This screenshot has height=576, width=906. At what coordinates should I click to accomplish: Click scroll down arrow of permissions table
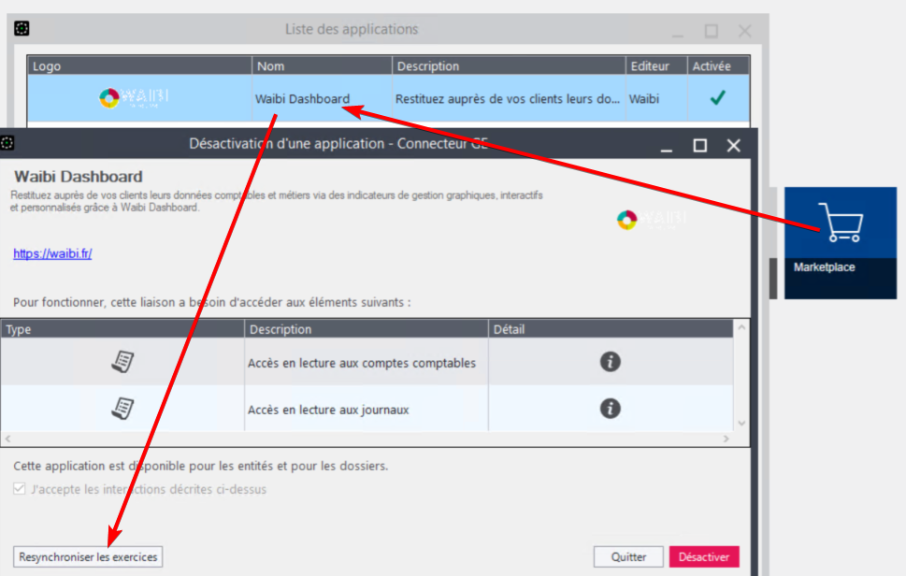point(741,424)
